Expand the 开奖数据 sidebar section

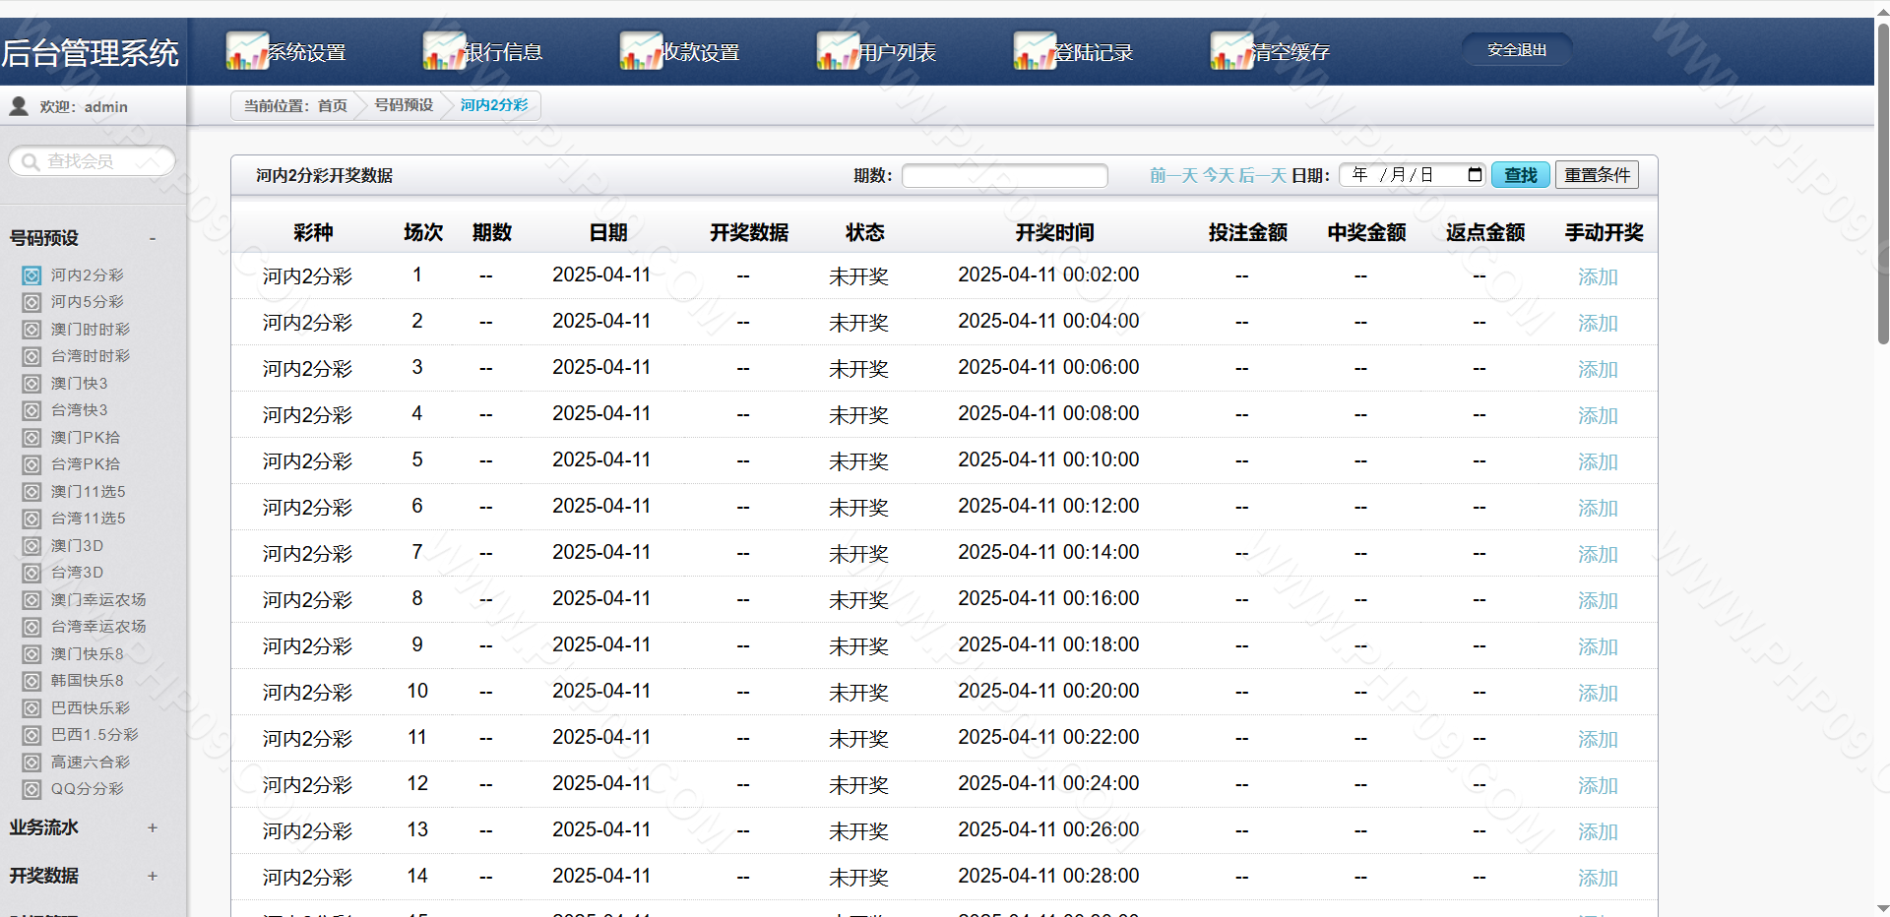point(153,876)
